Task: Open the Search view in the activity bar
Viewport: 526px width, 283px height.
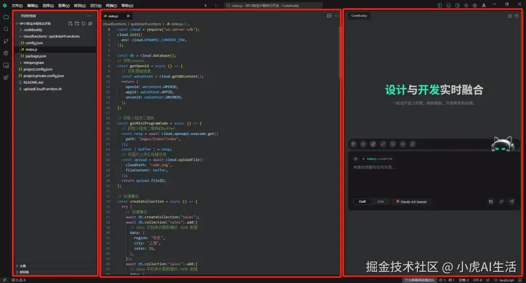Action: coord(6,29)
